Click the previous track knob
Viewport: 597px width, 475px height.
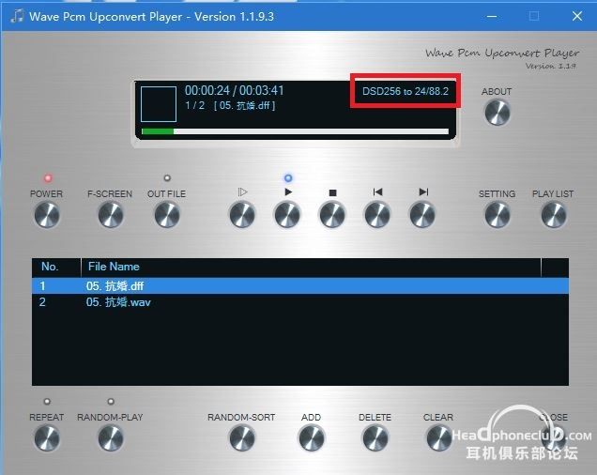[377, 215]
